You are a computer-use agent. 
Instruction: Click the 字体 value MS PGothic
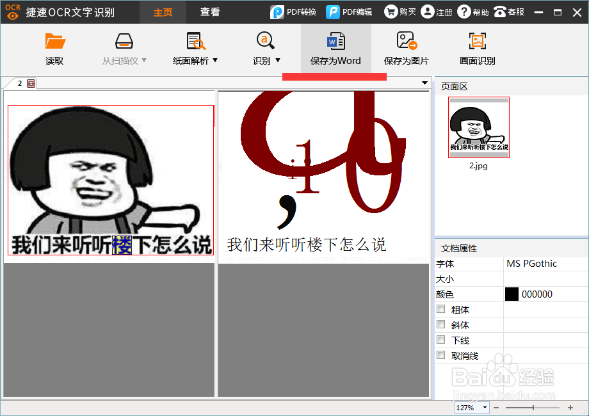(531, 264)
